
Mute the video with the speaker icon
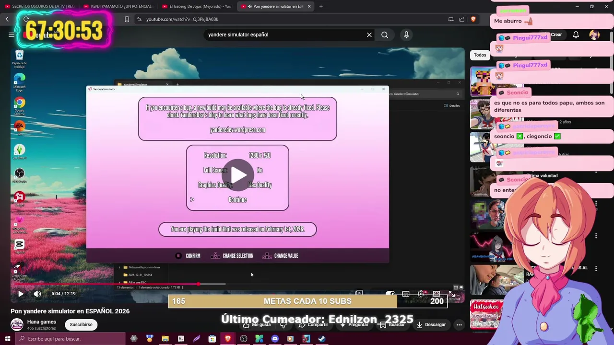(x=37, y=294)
